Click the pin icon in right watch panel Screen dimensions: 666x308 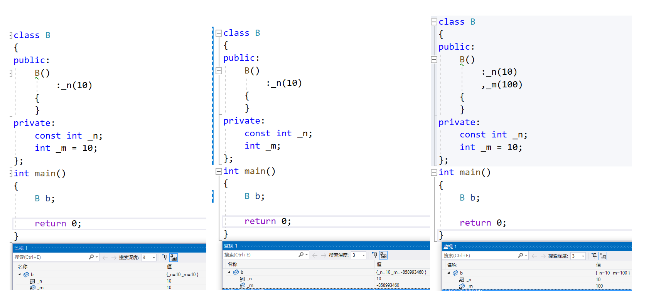[594, 256]
